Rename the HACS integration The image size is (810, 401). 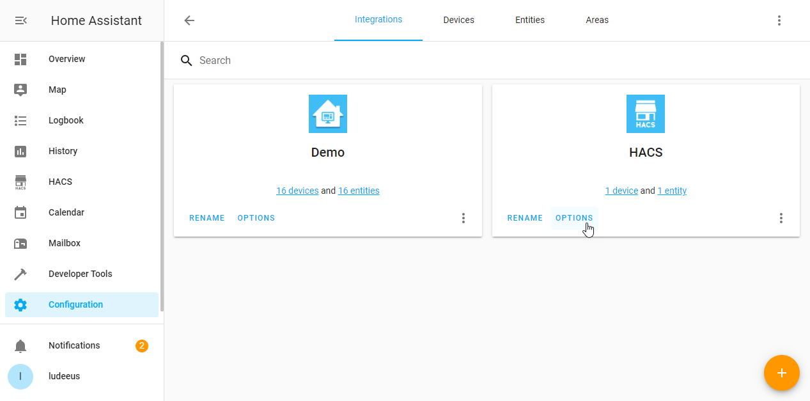pos(525,218)
